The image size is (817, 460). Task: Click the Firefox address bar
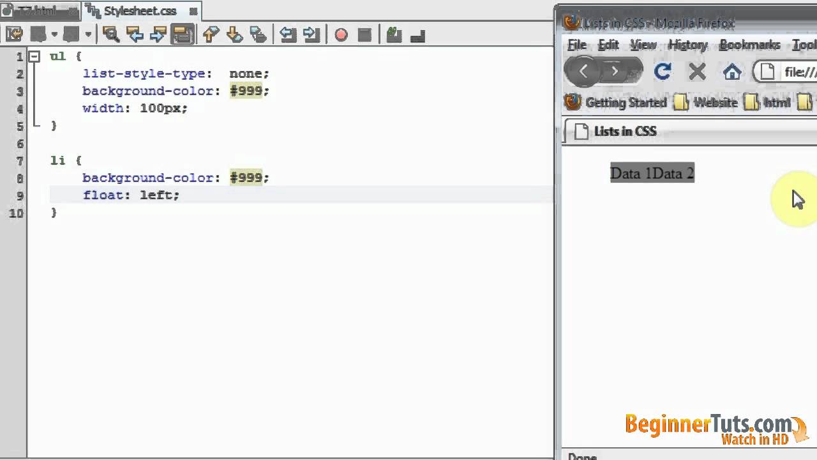[x=785, y=72]
